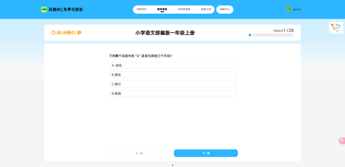Open the 智学课堂 tab
The image size is (345, 167).
click(162, 9)
